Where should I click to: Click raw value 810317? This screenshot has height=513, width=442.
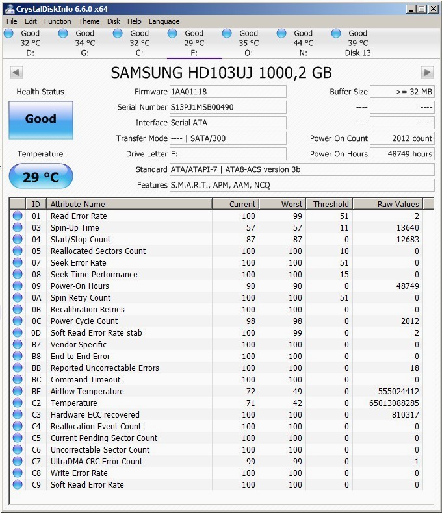click(x=406, y=414)
